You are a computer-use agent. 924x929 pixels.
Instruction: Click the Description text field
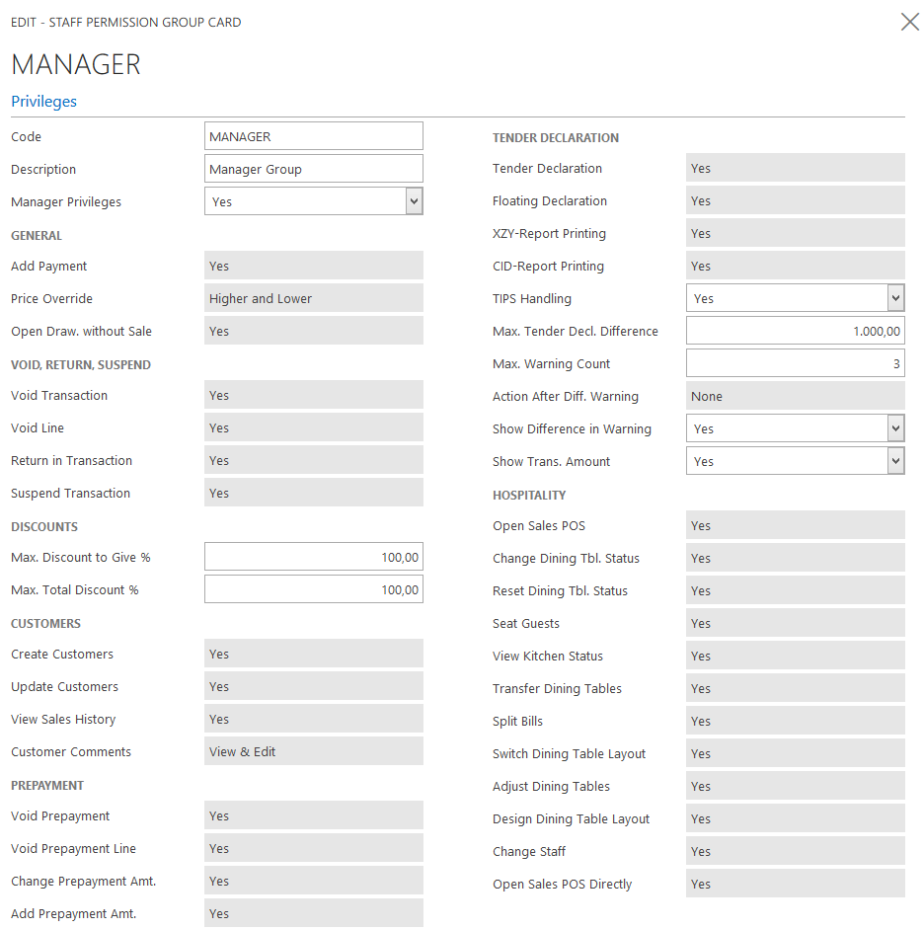click(x=313, y=169)
